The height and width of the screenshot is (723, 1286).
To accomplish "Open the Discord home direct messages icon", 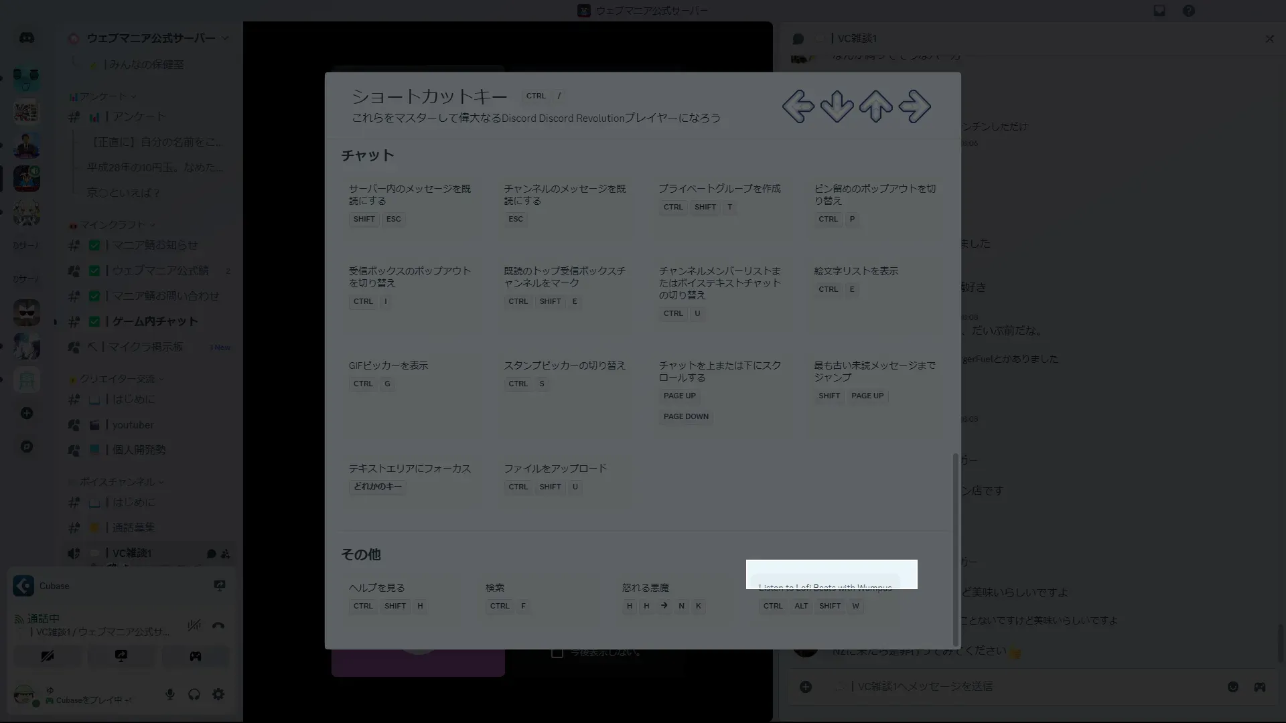I will (x=27, y=38).
